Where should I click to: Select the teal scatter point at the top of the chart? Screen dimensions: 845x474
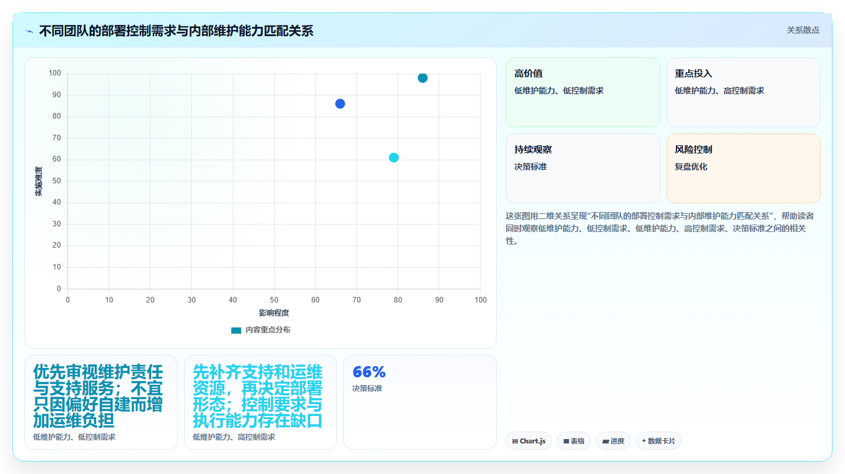point(422,78)
